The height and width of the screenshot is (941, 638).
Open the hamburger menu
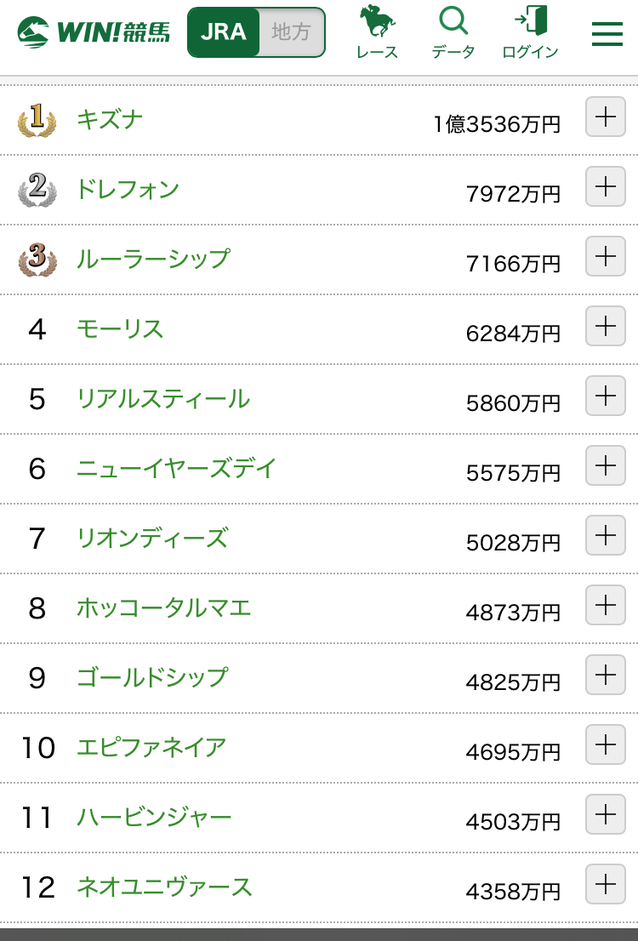[607, 32]
